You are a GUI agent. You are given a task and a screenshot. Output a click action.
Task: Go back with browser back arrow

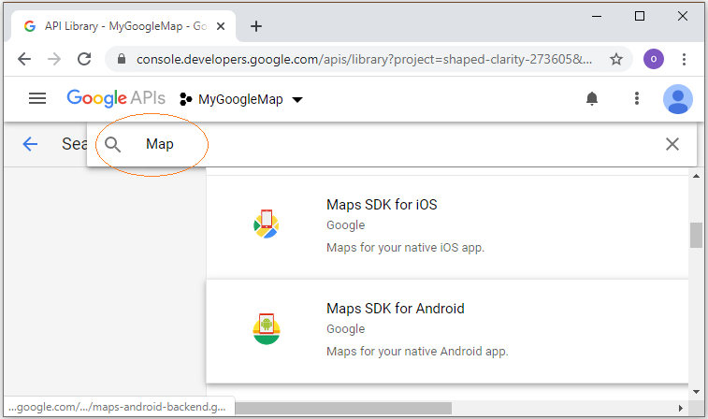[24, 59]
